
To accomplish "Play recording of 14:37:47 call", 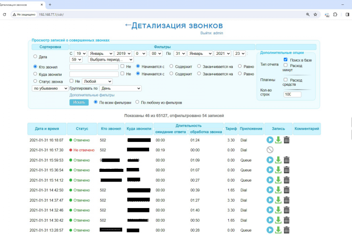I will point(270,200).
